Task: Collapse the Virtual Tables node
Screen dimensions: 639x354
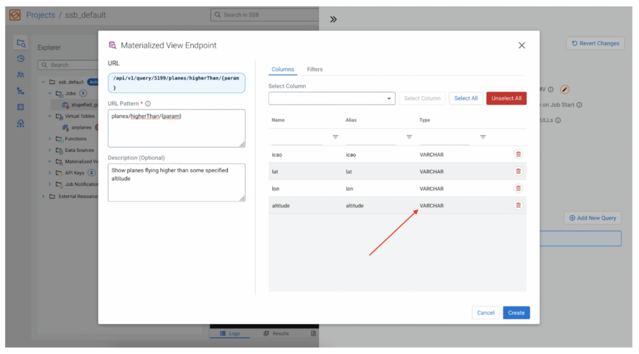Action: (50, 116)
